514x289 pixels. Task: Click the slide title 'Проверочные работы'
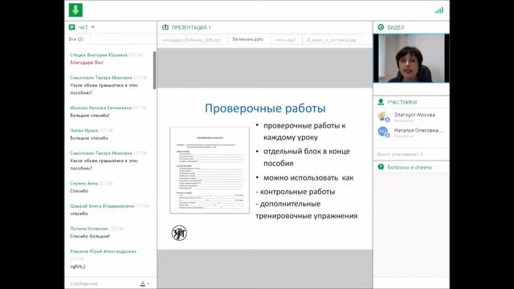(x=265, y=108)
